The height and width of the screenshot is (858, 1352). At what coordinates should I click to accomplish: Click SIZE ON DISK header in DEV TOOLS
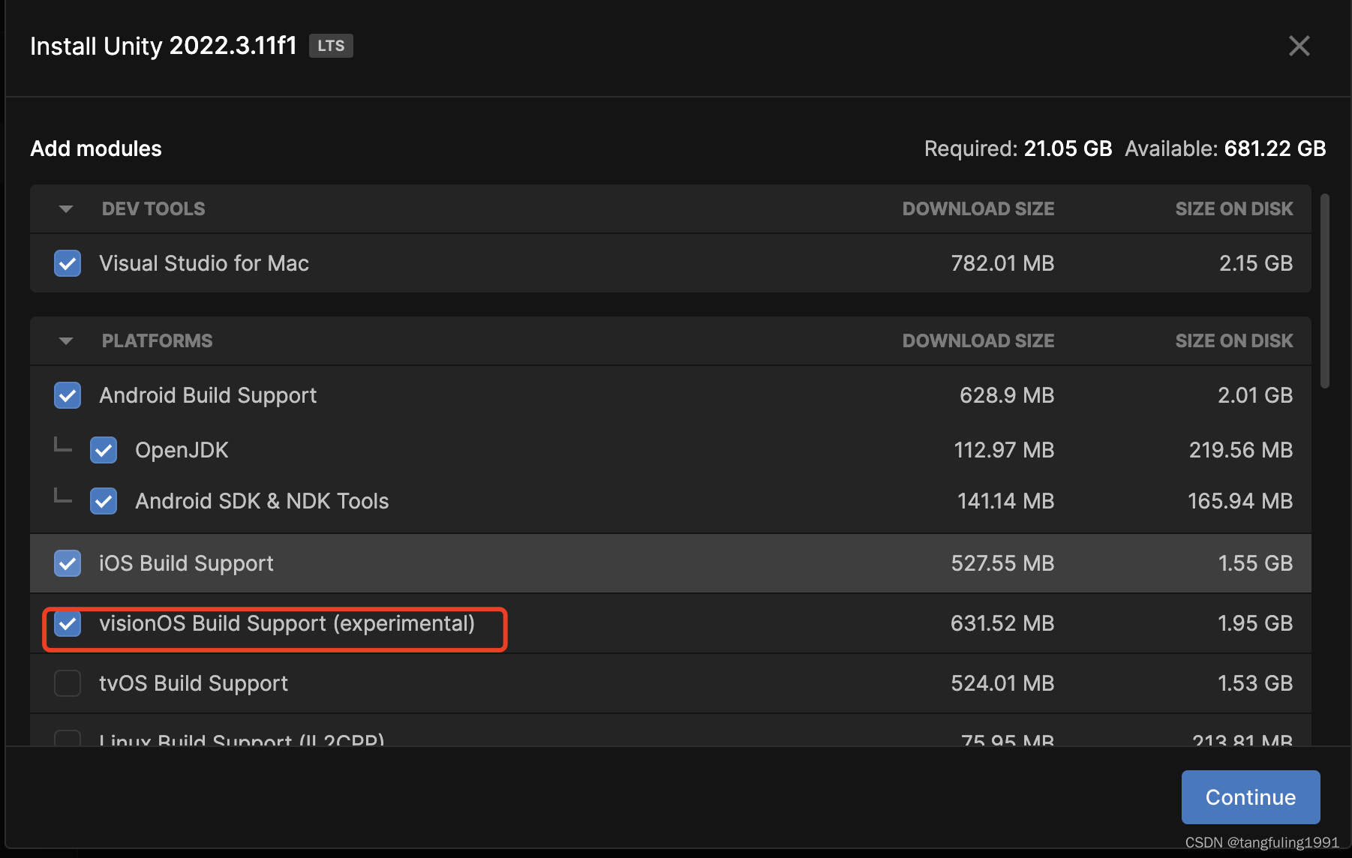[1234, 209]
